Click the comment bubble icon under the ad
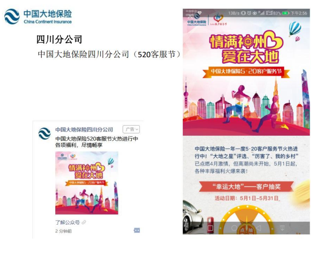311x258 pixels. (x=137, y=230)
